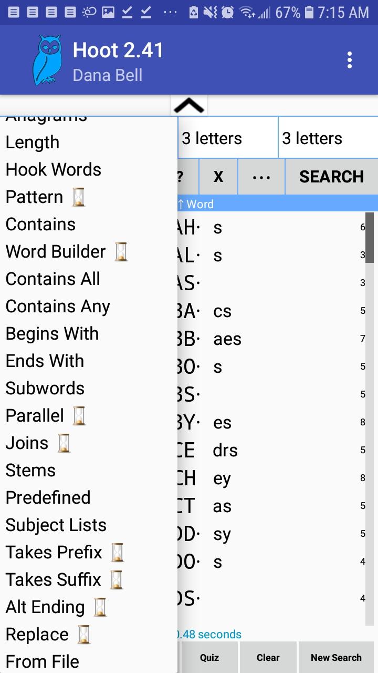Open the three-dot overflow menu
378x673 pixels.
(349, 60)
